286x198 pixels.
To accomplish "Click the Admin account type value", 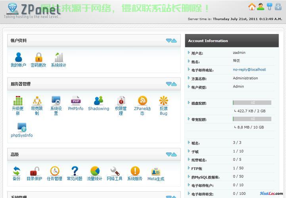I will tap(238, 86).
